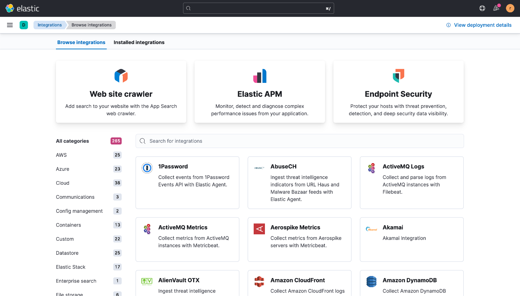Click the Integrations breadcrumb
The width and height of the screenshot is (520, 296).
coord(50,25)
